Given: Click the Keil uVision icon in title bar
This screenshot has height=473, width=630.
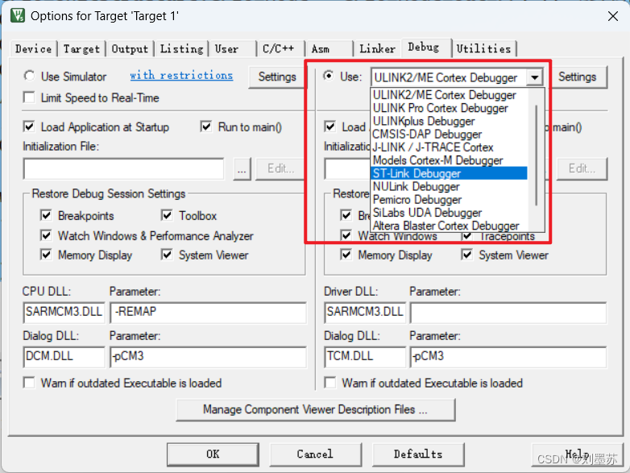Looking at the screenshot, I should 18,15.
